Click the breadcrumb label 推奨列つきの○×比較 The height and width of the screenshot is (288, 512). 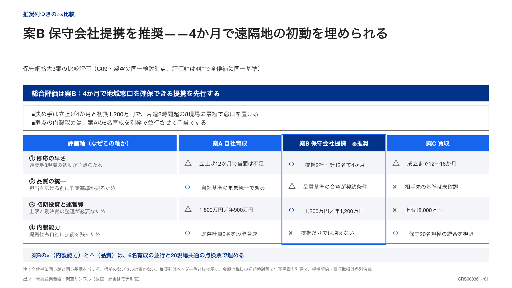pyautogui.click(x=49, y=14)
